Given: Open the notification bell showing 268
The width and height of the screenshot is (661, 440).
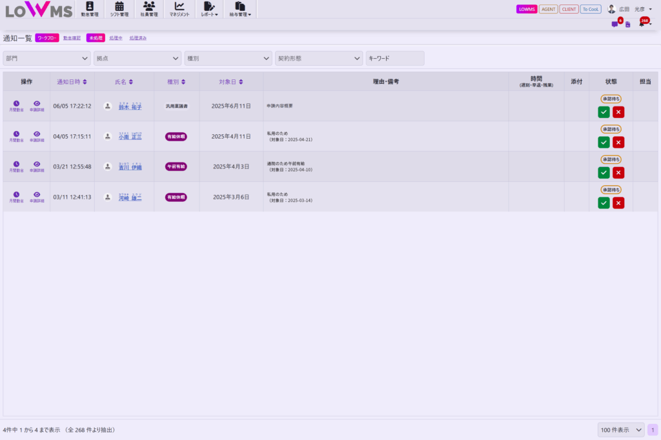Looking at the screenshot, I should coord(642,24).
